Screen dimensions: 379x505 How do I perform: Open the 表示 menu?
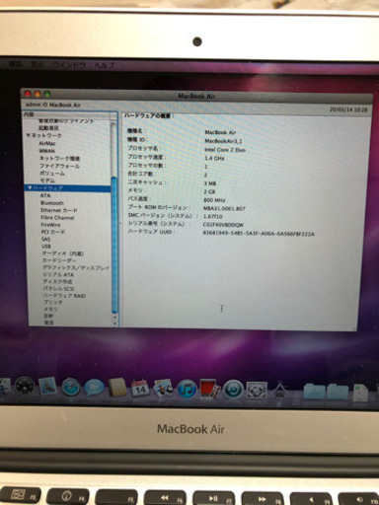click(x=37, y=65)
